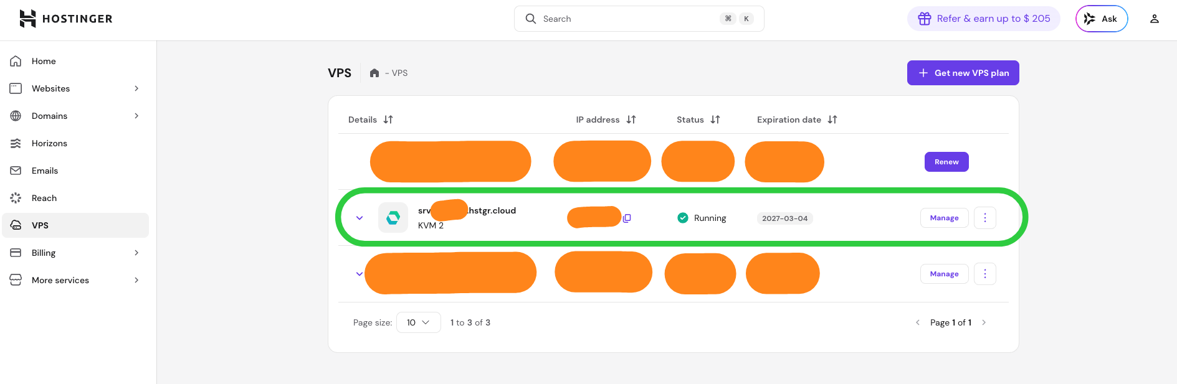The image size is (1177, 384).
Task: Select the VPS sidebar item
Action: (75, 225)
